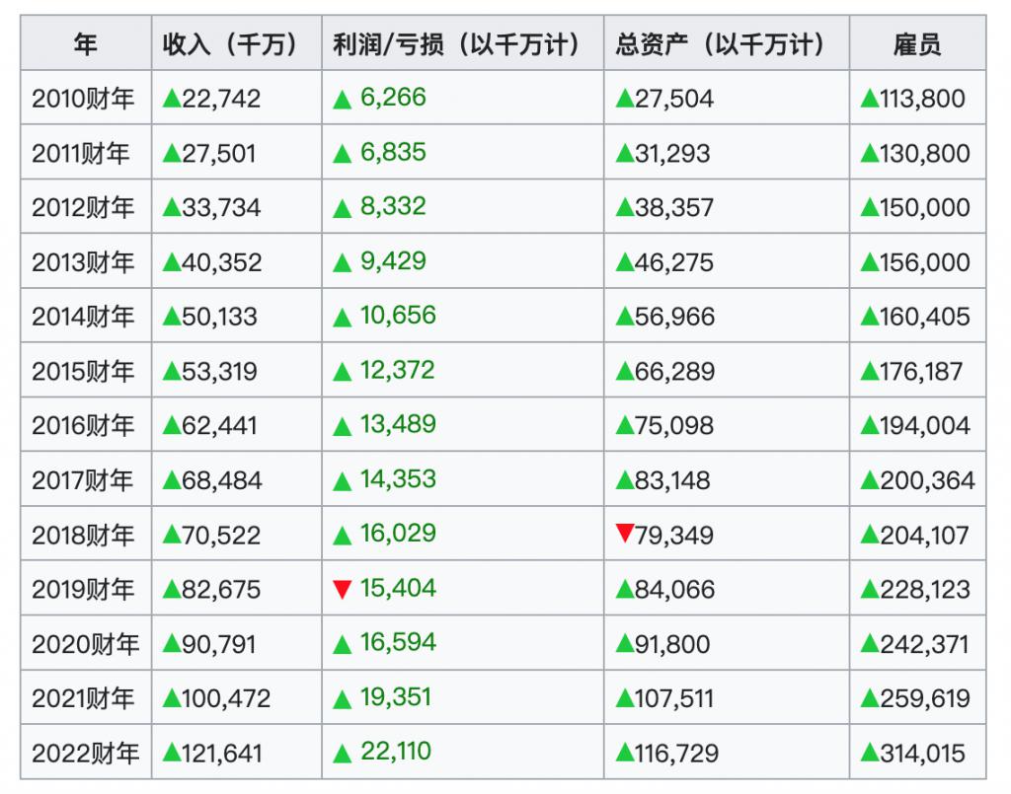Screen dimensions: 1011x794
Task: Click the 200,364 employee count cell
Action: pyautogui.click(x=917, y=479)
